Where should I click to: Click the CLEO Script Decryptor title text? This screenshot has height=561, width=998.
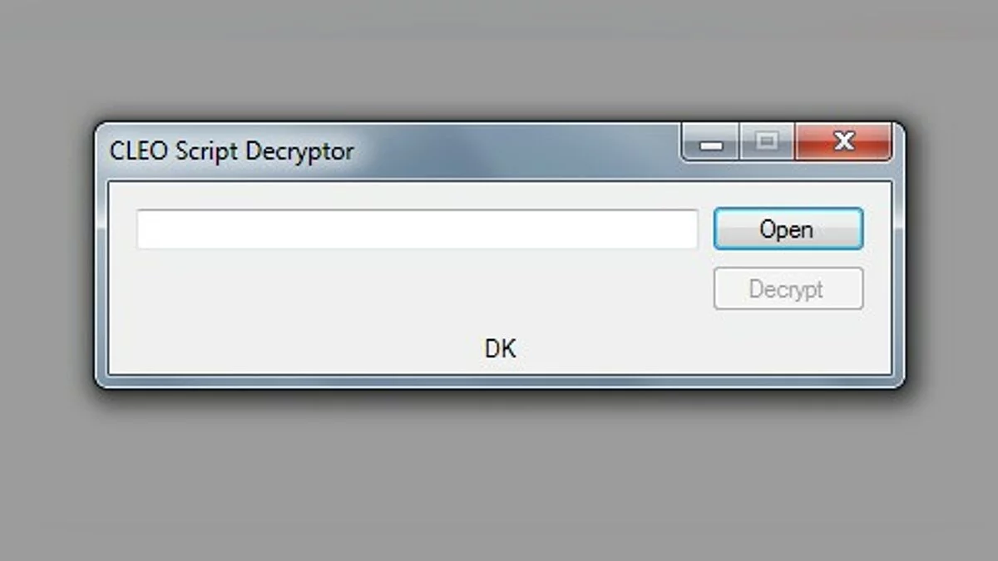point(232,151)
